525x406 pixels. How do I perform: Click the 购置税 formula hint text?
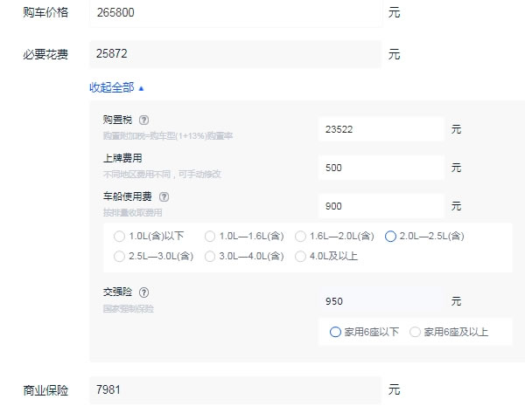(x=168, y=135)
